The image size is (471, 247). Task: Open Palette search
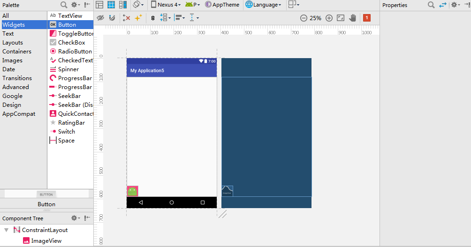64,5
